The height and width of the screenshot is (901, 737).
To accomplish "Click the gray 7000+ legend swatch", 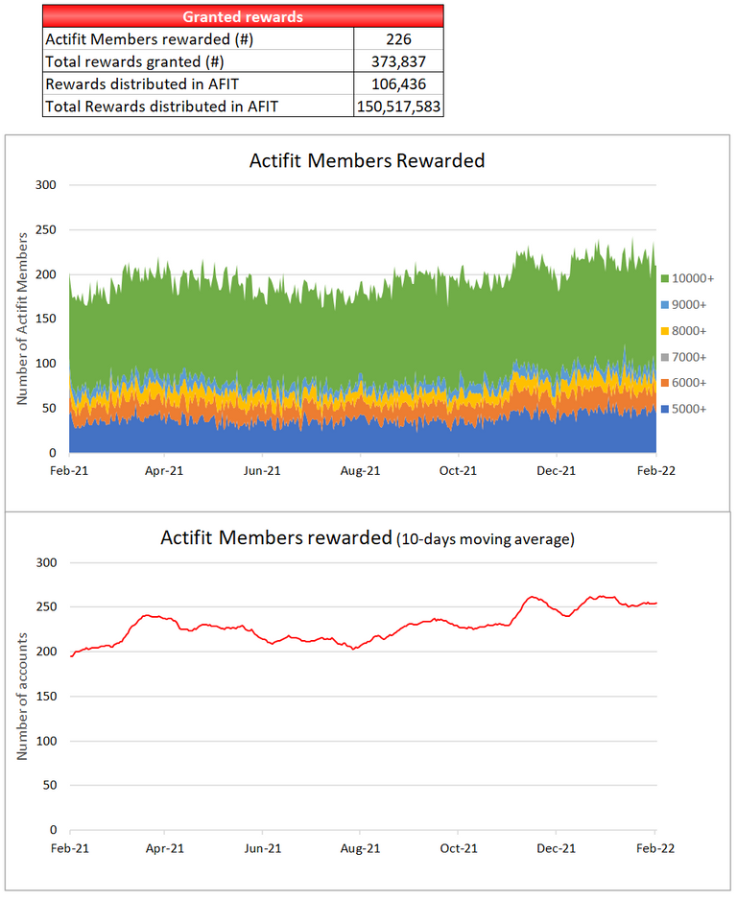I will tap(665, 357).
